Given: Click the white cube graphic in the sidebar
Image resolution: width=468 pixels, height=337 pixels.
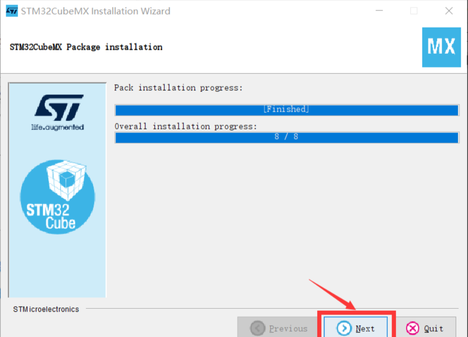Looking at the screenshot, I should tap(66, 179).
